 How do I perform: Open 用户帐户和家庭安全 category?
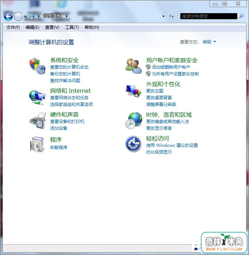click(x=172, y=60)
